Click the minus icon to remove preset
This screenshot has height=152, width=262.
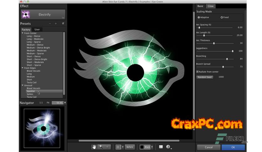pyautogui.click(x=50, y=24)
